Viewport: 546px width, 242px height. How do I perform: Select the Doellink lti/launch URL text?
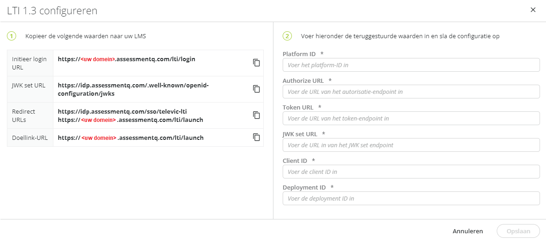pyautogui.click(x=131, y=138)
